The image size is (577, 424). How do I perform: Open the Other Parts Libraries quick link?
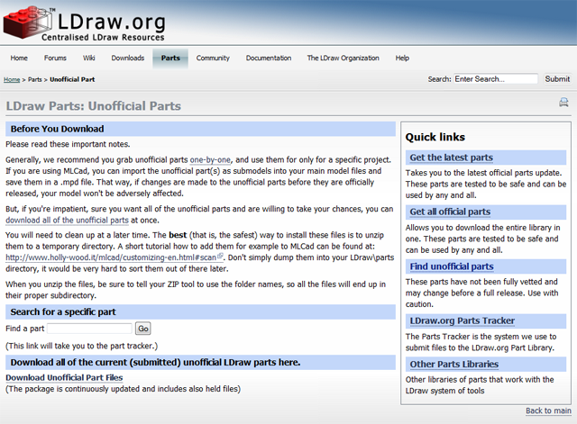pyautogui.click(x=454, y=364)
